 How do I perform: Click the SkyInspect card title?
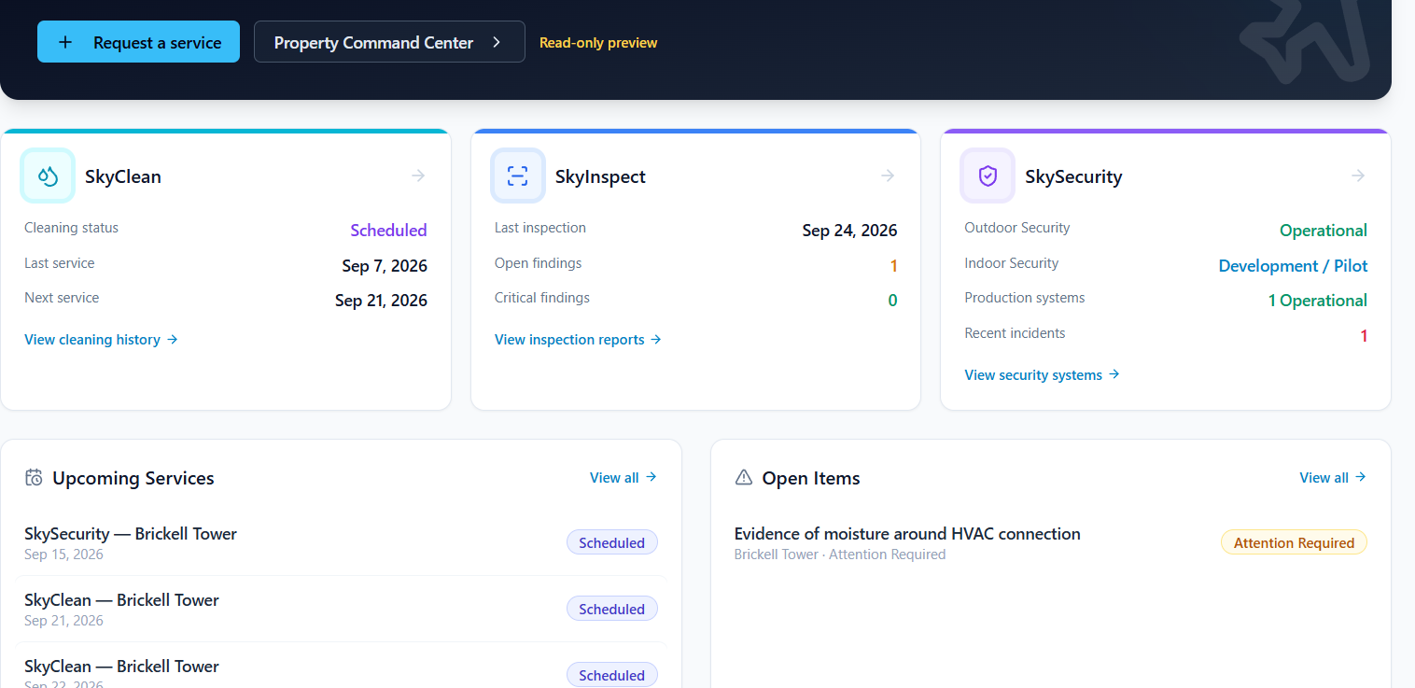point(600,176)
